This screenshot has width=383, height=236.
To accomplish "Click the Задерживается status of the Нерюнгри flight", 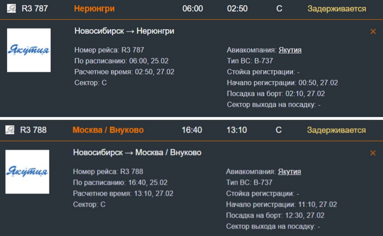I will [337, 9].
